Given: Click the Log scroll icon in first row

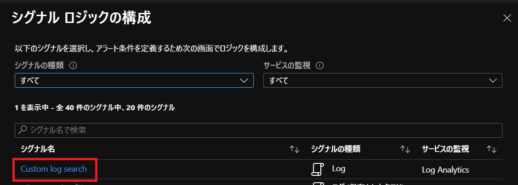Looking at the screenshot, I should point(318,169).
